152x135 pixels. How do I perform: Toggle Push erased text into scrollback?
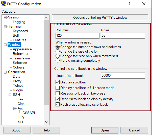pyautogui.click(x=58, y=104)
